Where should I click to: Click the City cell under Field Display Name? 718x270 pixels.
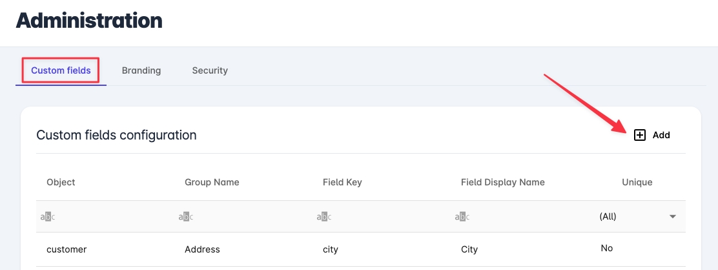point(469,249)
